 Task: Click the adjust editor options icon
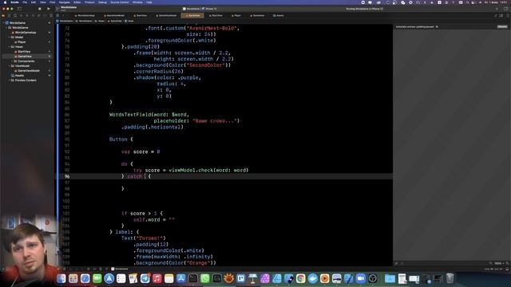pyautogui.click(x=501, y=15)
